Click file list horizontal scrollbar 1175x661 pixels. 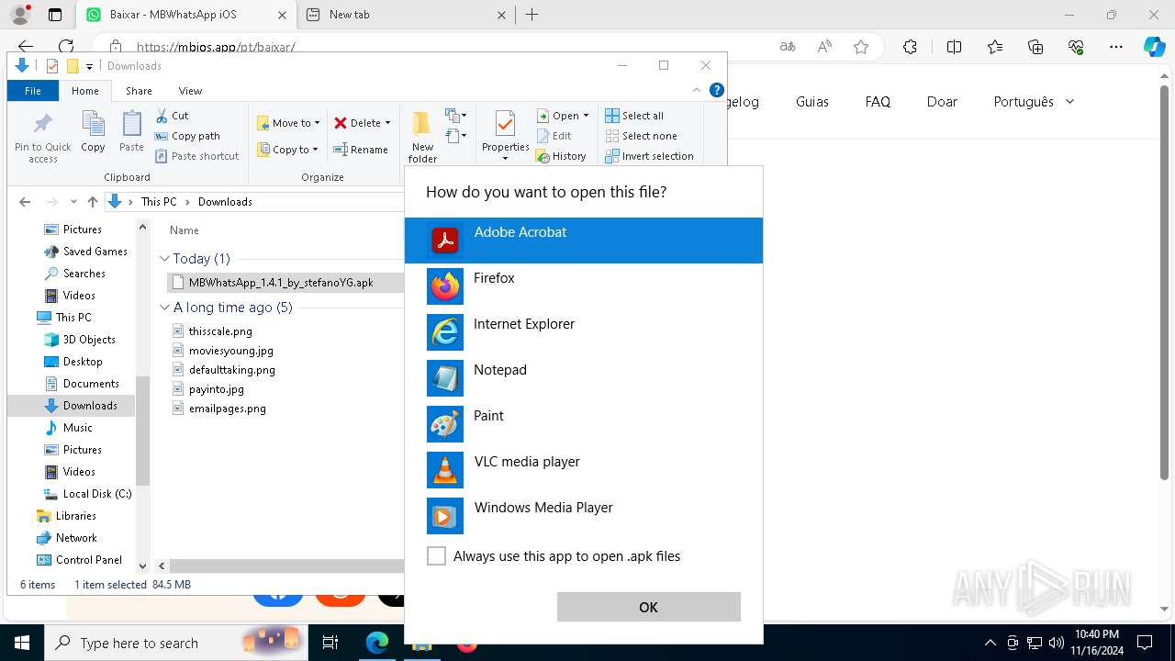pyautogui.click(x=285, y=566)
